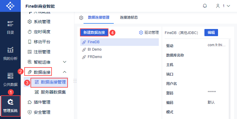Open 公共数据 in the sidebar
The width and height of the screenshot is (237, 119).
pos(10,79)
